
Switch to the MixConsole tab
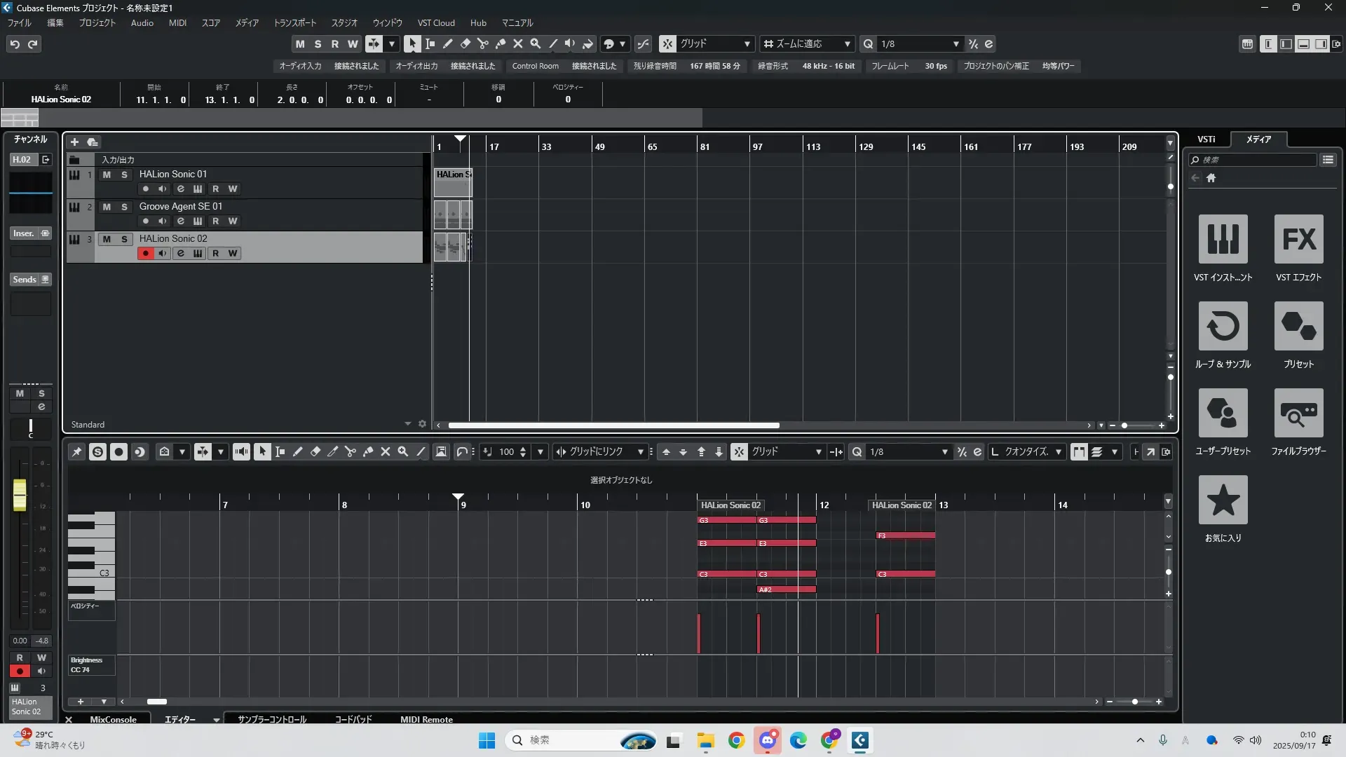(x=113, y=719)
